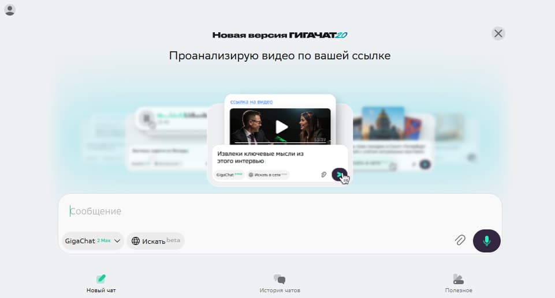
Task: Click the send arrow in the demo card
Action: click(339, 175)
